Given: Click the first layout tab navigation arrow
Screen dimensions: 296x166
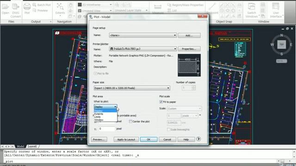Looking at the screenshot, I should pyautogui.click(x=2, y=147).
